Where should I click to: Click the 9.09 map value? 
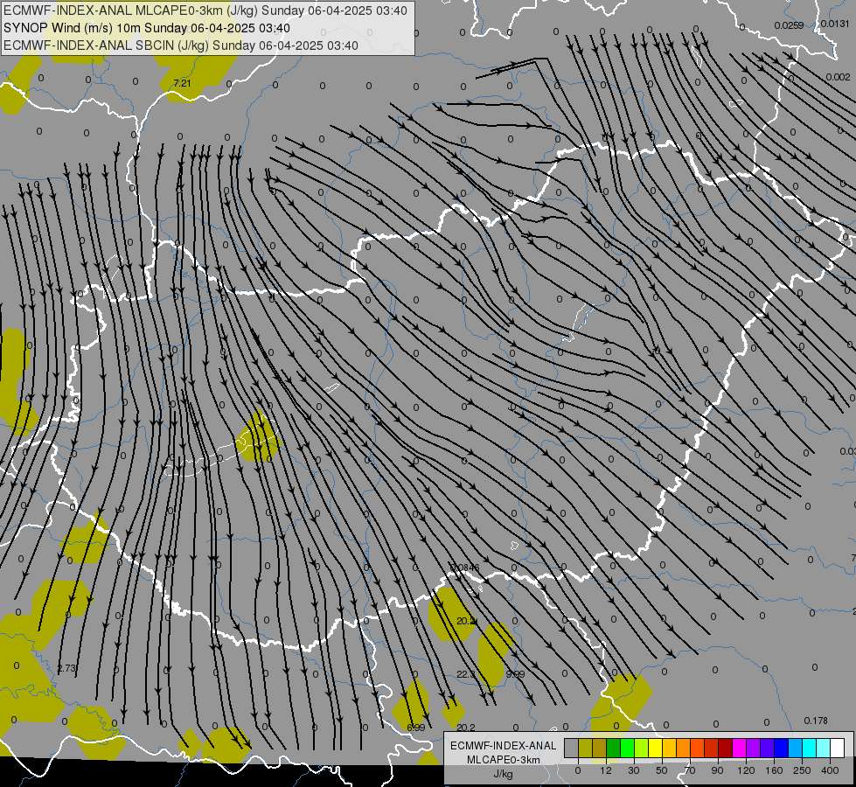coord(515,674)
